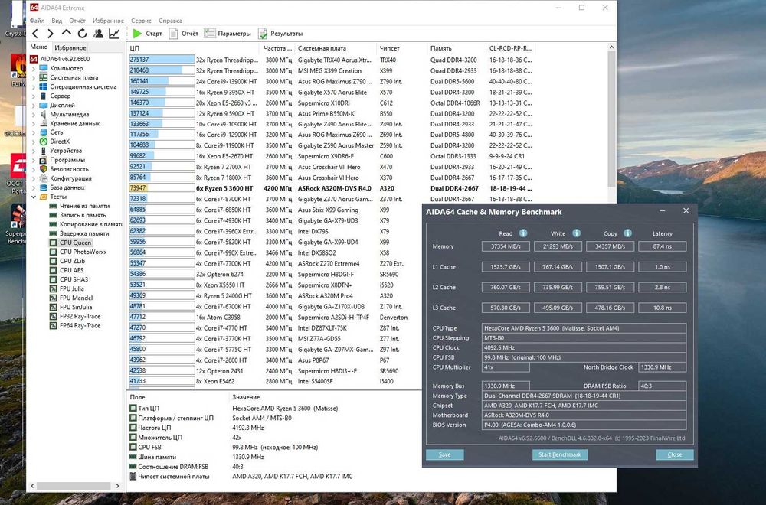Select FPU Mandel benchmark
Screen dimensions: 766x505
[76, 298]
